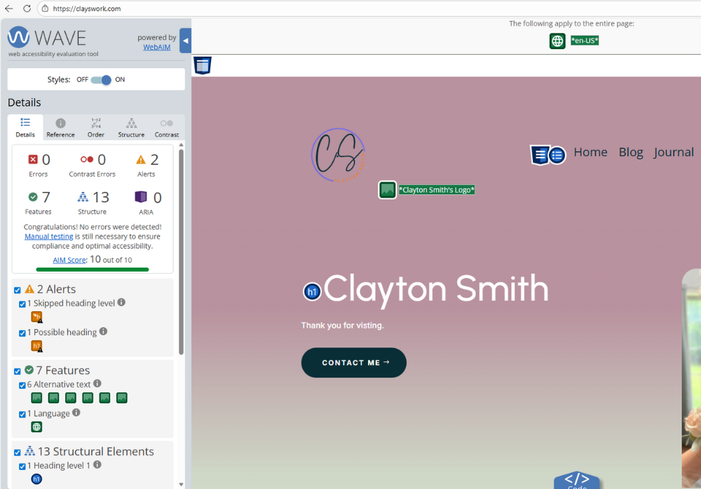Click the skipped heading level alert icon
701x489 pixels.
click(36, 317)
